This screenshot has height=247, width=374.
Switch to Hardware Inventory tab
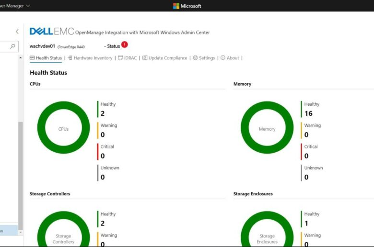[x=90, y=58]
